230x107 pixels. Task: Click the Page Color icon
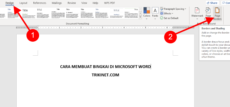pos(208,11)
